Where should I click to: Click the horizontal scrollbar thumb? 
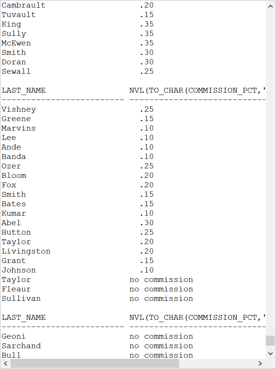coord(95,363)
